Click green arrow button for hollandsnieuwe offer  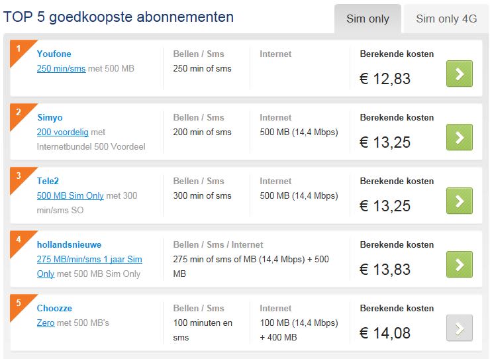click(460, 264)
